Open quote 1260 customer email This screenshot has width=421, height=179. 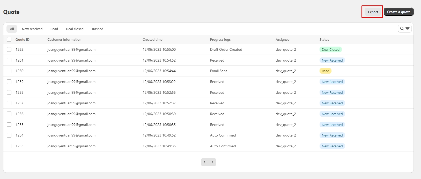point(71,71)
